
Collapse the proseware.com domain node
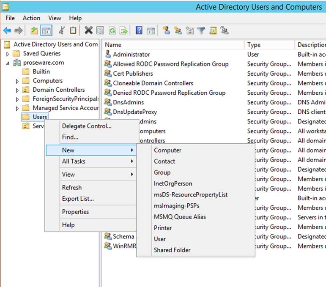[x=8, y=63]
